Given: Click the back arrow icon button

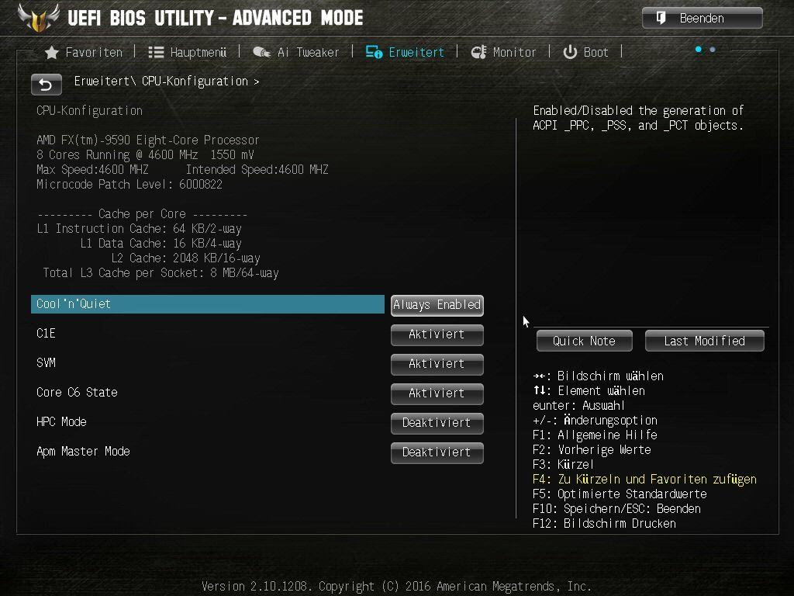Looking at the screenshot, I should [x=46, y=84].
